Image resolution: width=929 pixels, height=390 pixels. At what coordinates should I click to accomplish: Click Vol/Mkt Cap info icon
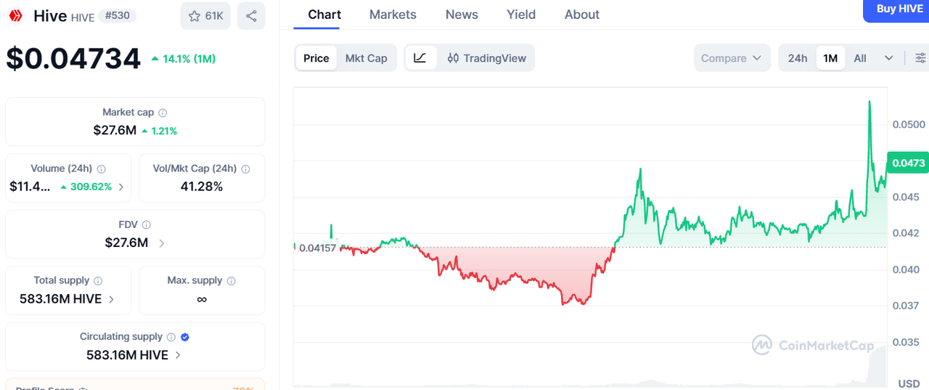coord(245,168)
